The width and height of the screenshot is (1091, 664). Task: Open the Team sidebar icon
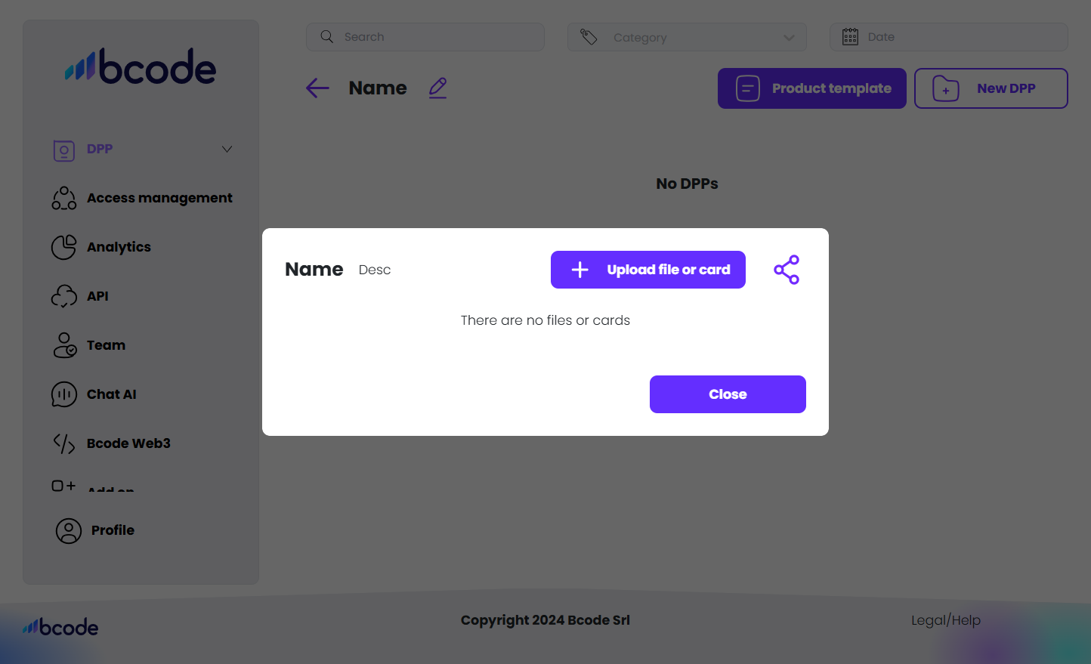(x=64, y=345)
